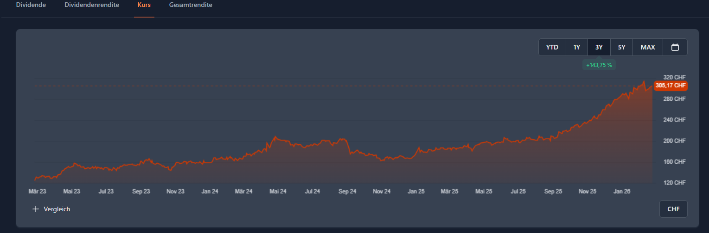709x233 pixels.
Task: Click the Sep 24 label on the time axis
Action: tap(347, 191)
